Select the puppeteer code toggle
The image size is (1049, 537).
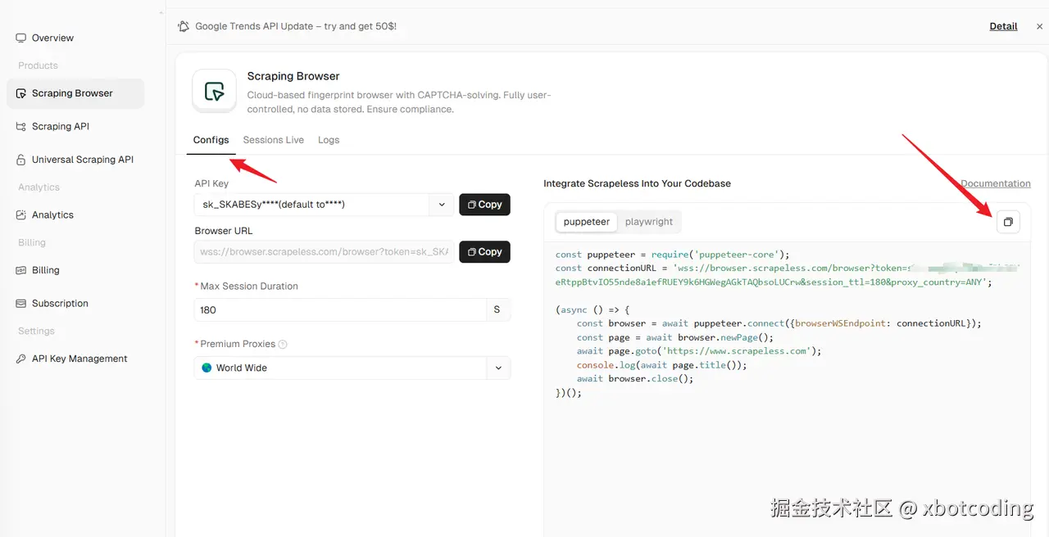587,222
